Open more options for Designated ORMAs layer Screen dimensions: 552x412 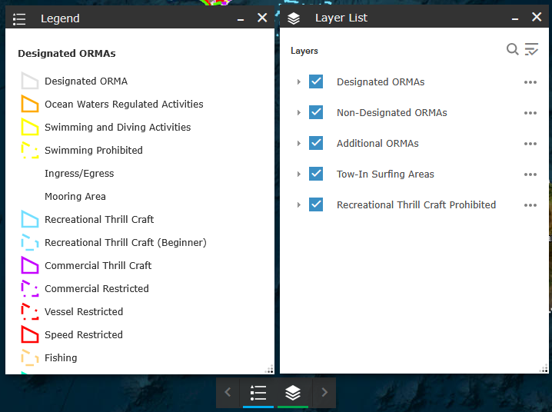(530, 82)
